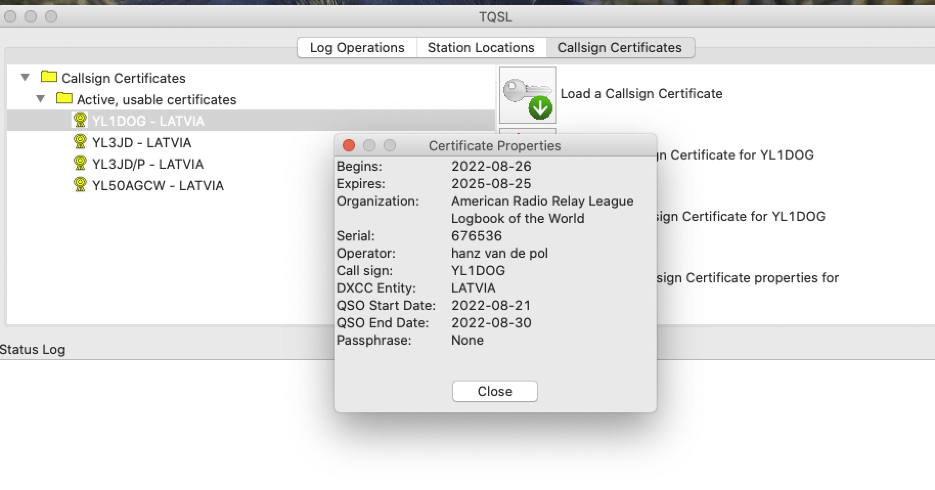The height and width of the screenshot is (490, 935).
Task: Open the Station Locations tab
Action: click(481, 48)
